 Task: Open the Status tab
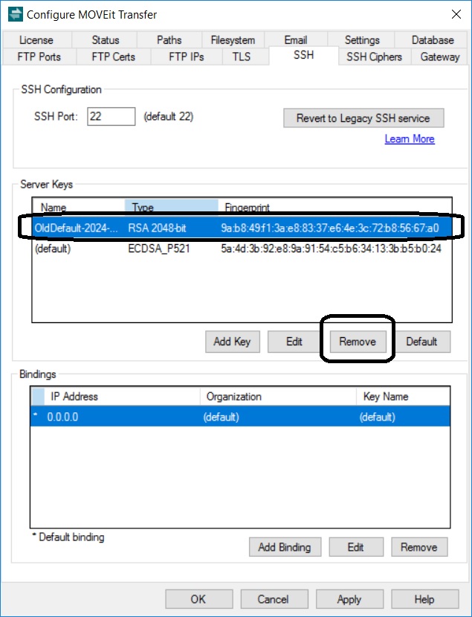[105, 40]
